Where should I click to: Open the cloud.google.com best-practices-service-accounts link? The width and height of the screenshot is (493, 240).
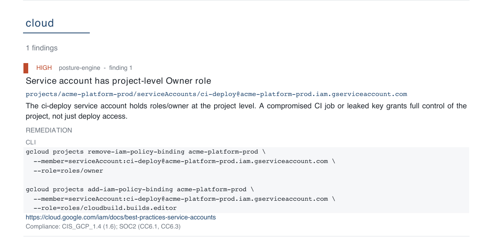pos(121,217)
